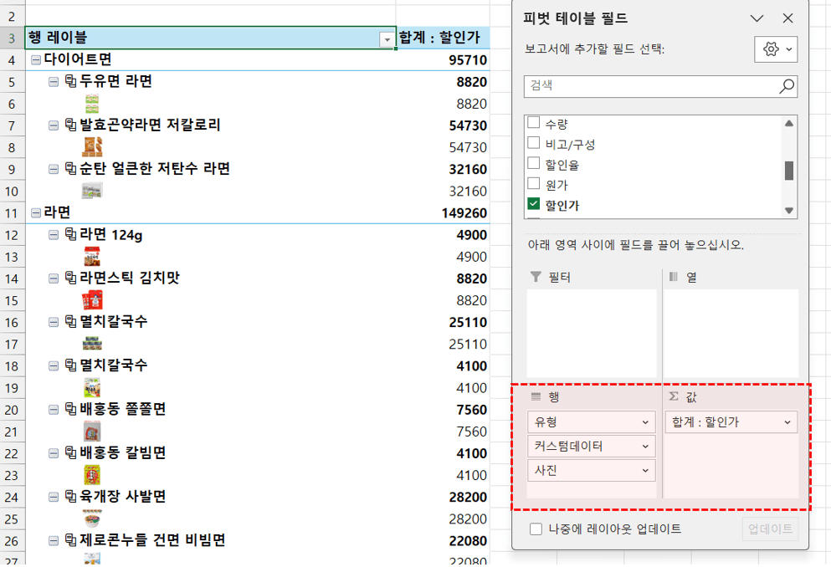The image size is (831, 567).
Task: Click the 업데이트 button
Action: coord(769,529)
